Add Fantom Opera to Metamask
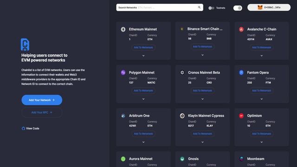Screen dimensions: 297x167 pyautogui.click(x=262, y=90)
